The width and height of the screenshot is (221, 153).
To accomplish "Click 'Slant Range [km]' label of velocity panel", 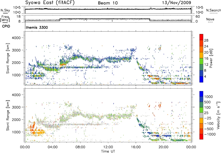I will (8, 115).
